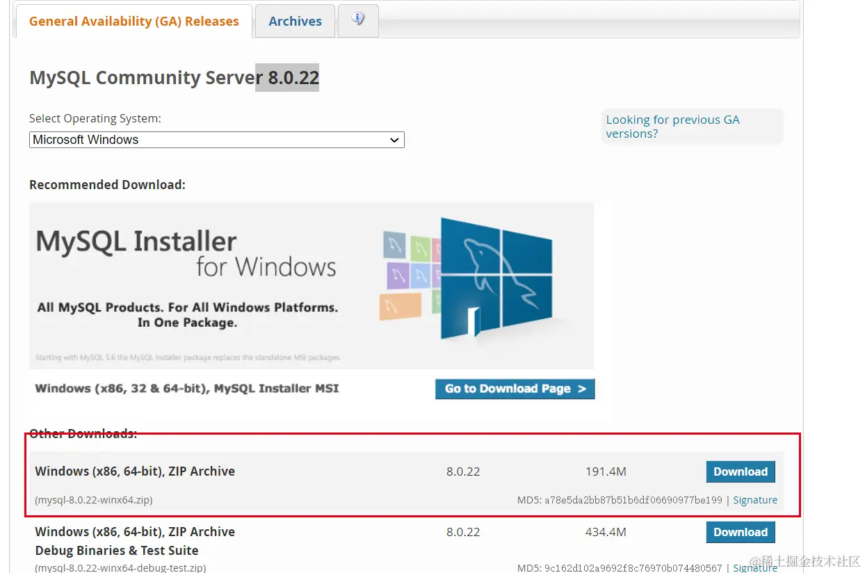The height and width of the screenshot is (573, 865).
Task: Open the information icon tab
Action: coord(358,20)
